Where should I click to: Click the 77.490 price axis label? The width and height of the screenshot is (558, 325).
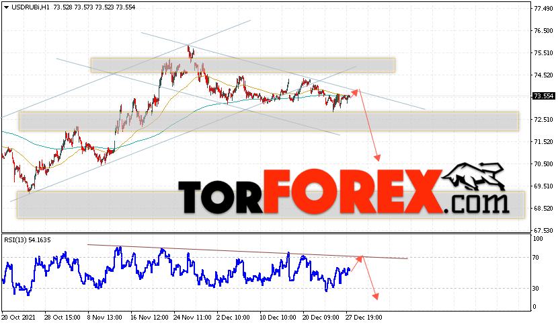tap(543, 9)
